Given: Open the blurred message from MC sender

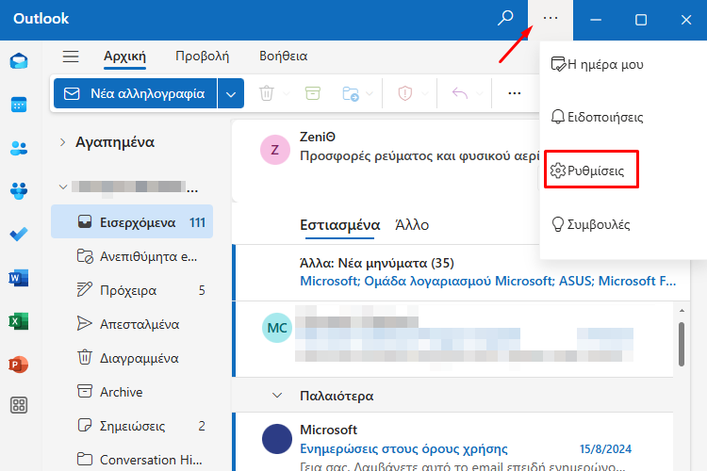Looking at the screenshot, I should click(x=453, y=339).
